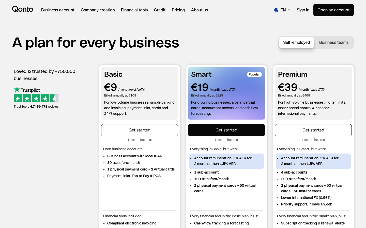Click the Open an account button

333,10
